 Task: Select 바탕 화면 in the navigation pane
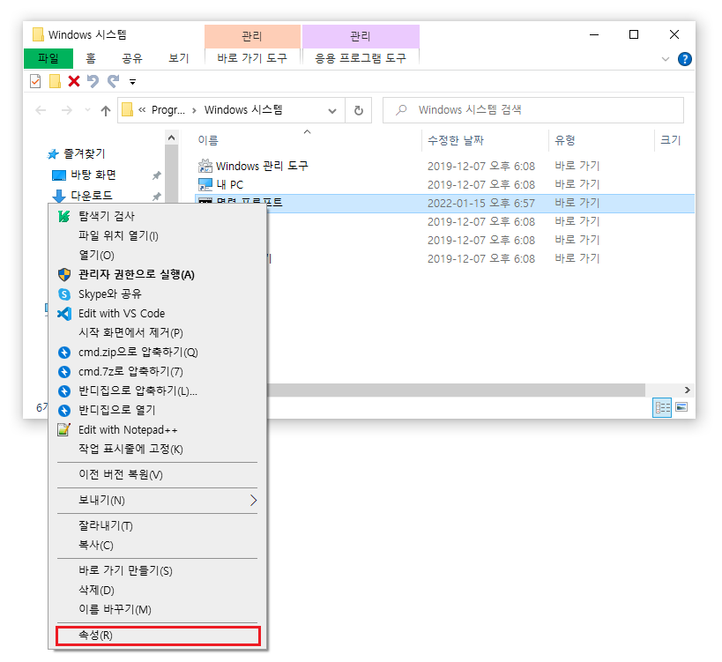(x=93, y=175)
